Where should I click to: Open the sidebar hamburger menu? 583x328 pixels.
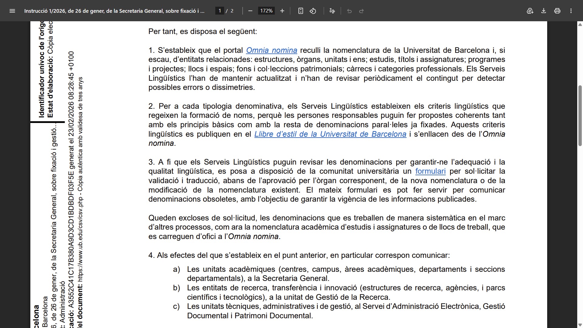(x=12, y=11)
